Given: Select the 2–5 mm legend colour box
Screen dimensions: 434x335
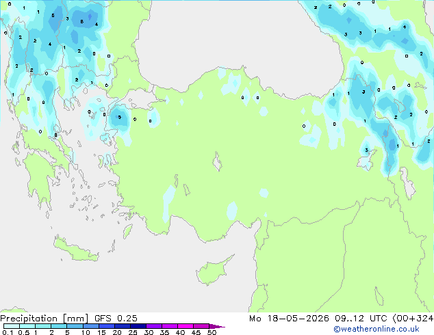Looking at the screenshot, I should click(59, 326).
